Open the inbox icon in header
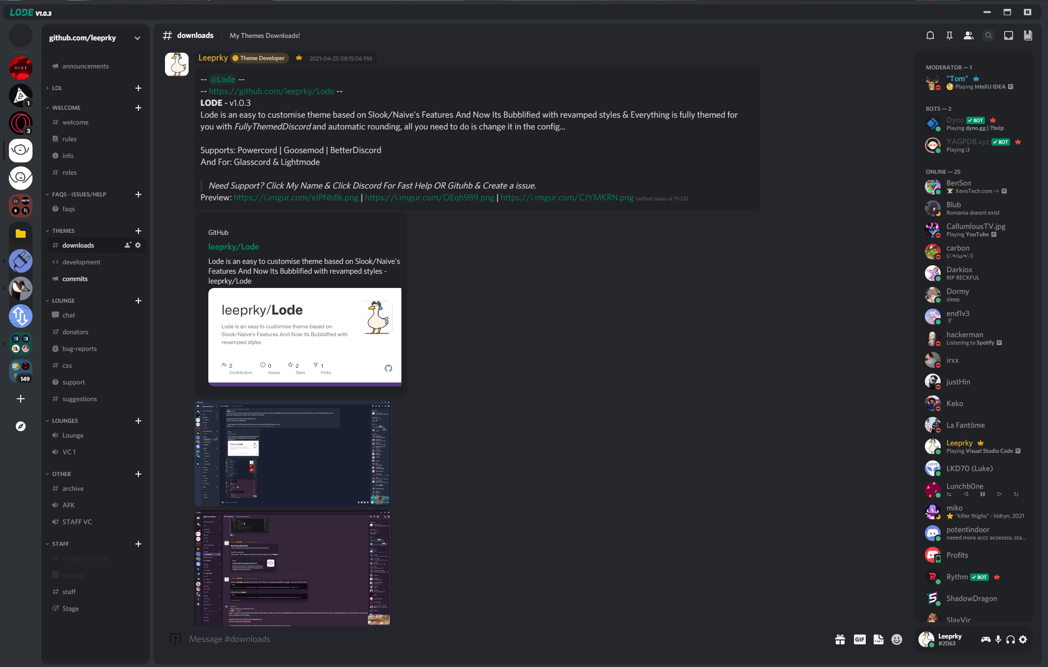Viewport: 1048px width, 667px height. point(1008,35)
